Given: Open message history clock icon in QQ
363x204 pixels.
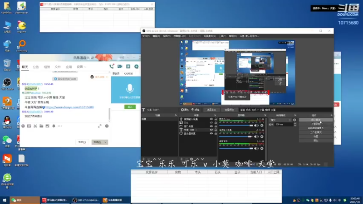Looking at the screenshot, I should tap(107, 126).
